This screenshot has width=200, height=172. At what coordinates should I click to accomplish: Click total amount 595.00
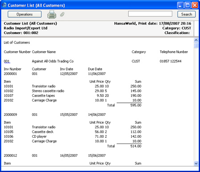(136, 105)
